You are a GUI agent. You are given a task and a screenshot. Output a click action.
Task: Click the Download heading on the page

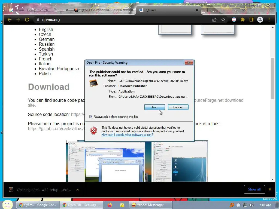click(x=48, y=87)
